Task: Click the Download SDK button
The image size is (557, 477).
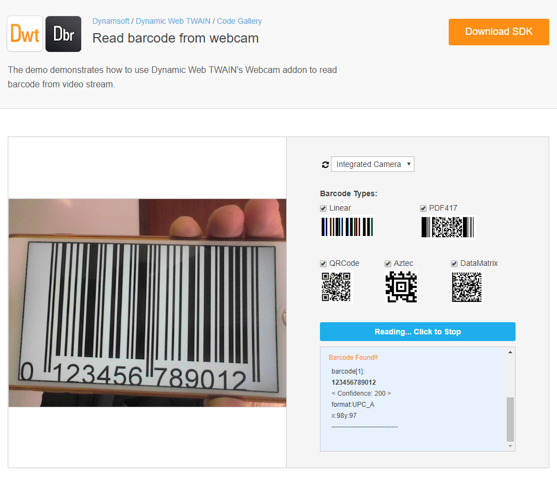Action: click(x=498, y=32)
